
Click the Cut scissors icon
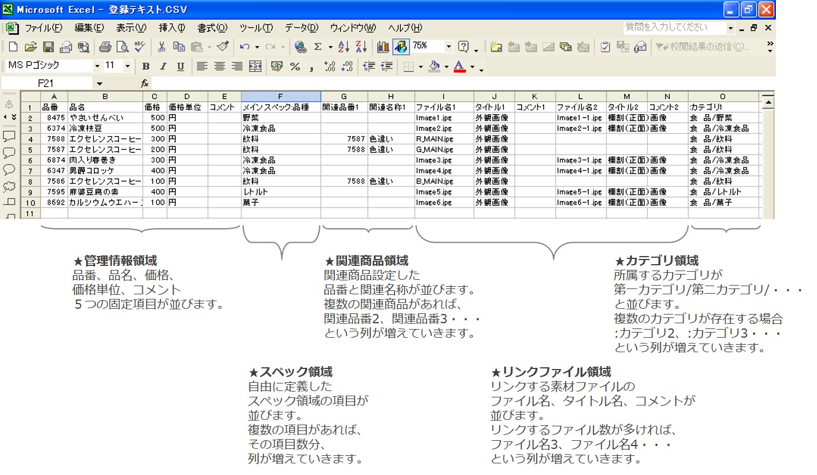162,47
